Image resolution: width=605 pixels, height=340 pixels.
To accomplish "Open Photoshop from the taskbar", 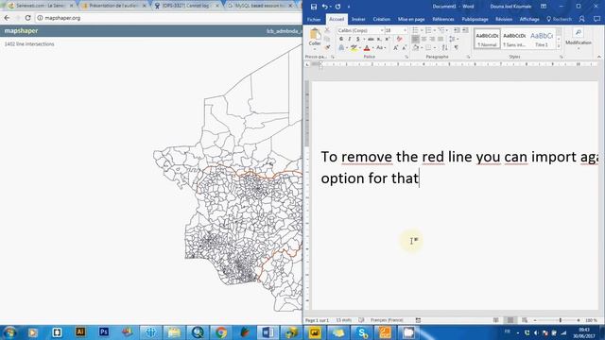I will pyautogui.click(x=103, y=331).
